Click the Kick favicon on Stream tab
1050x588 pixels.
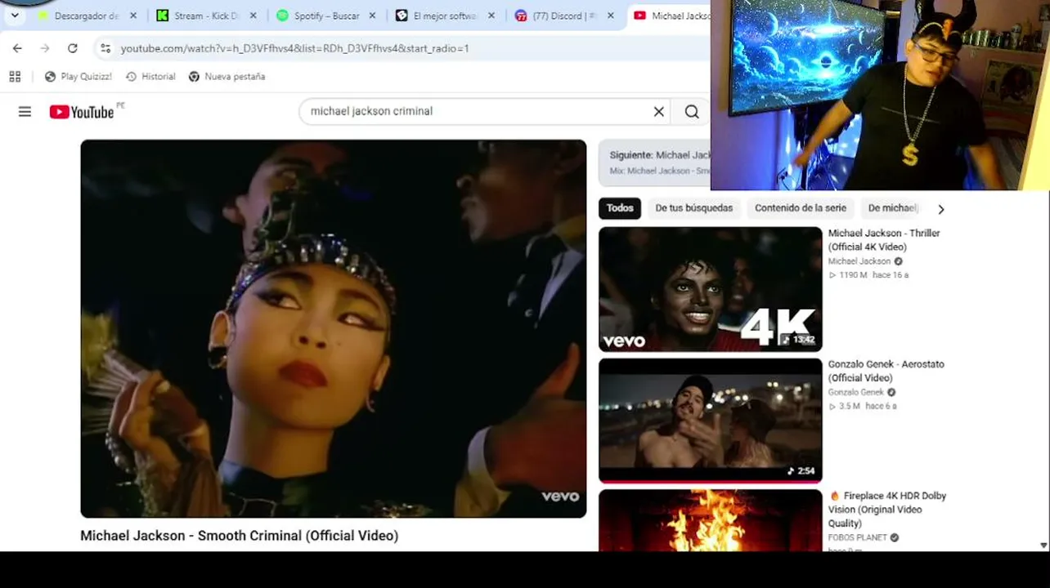(162, 16)
